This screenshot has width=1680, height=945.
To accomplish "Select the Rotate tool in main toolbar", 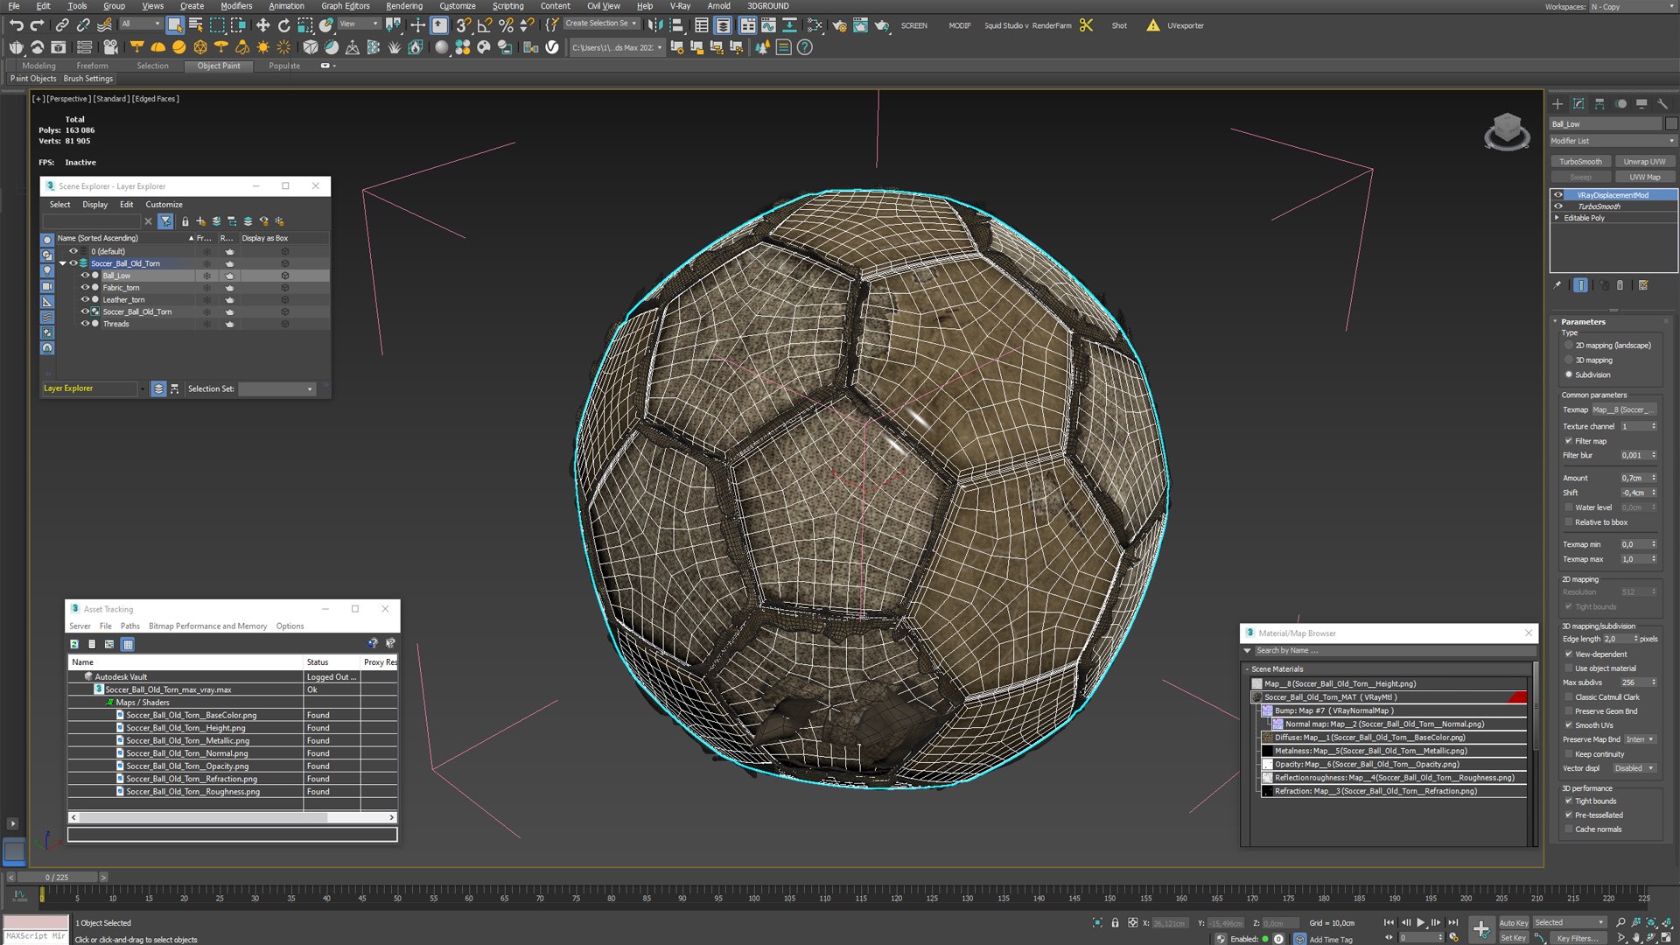I will click(x=283, y=25).
